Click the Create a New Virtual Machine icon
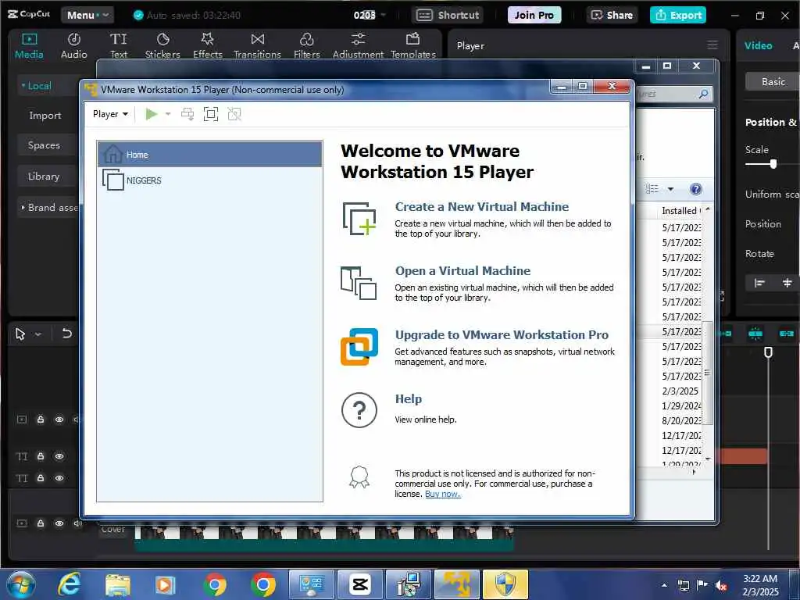This screenshot has width=800, height=600. click(x=359, y=219)
